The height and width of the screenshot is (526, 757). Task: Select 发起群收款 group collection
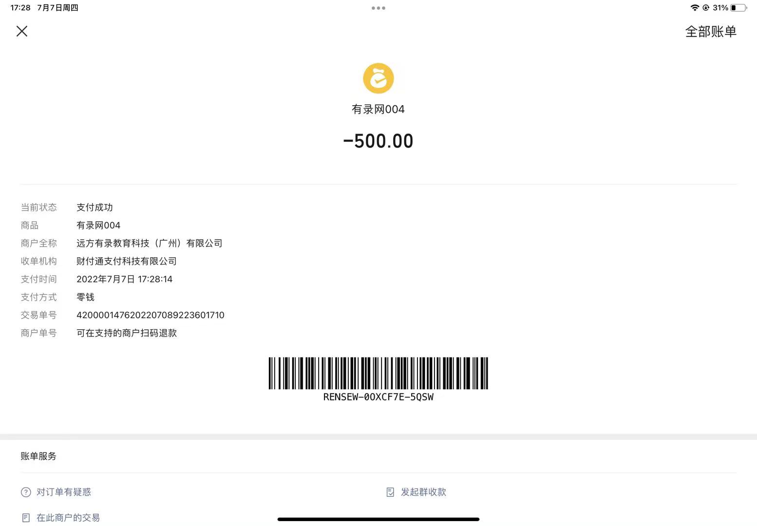pyautogui.click(x=423, y=492)
